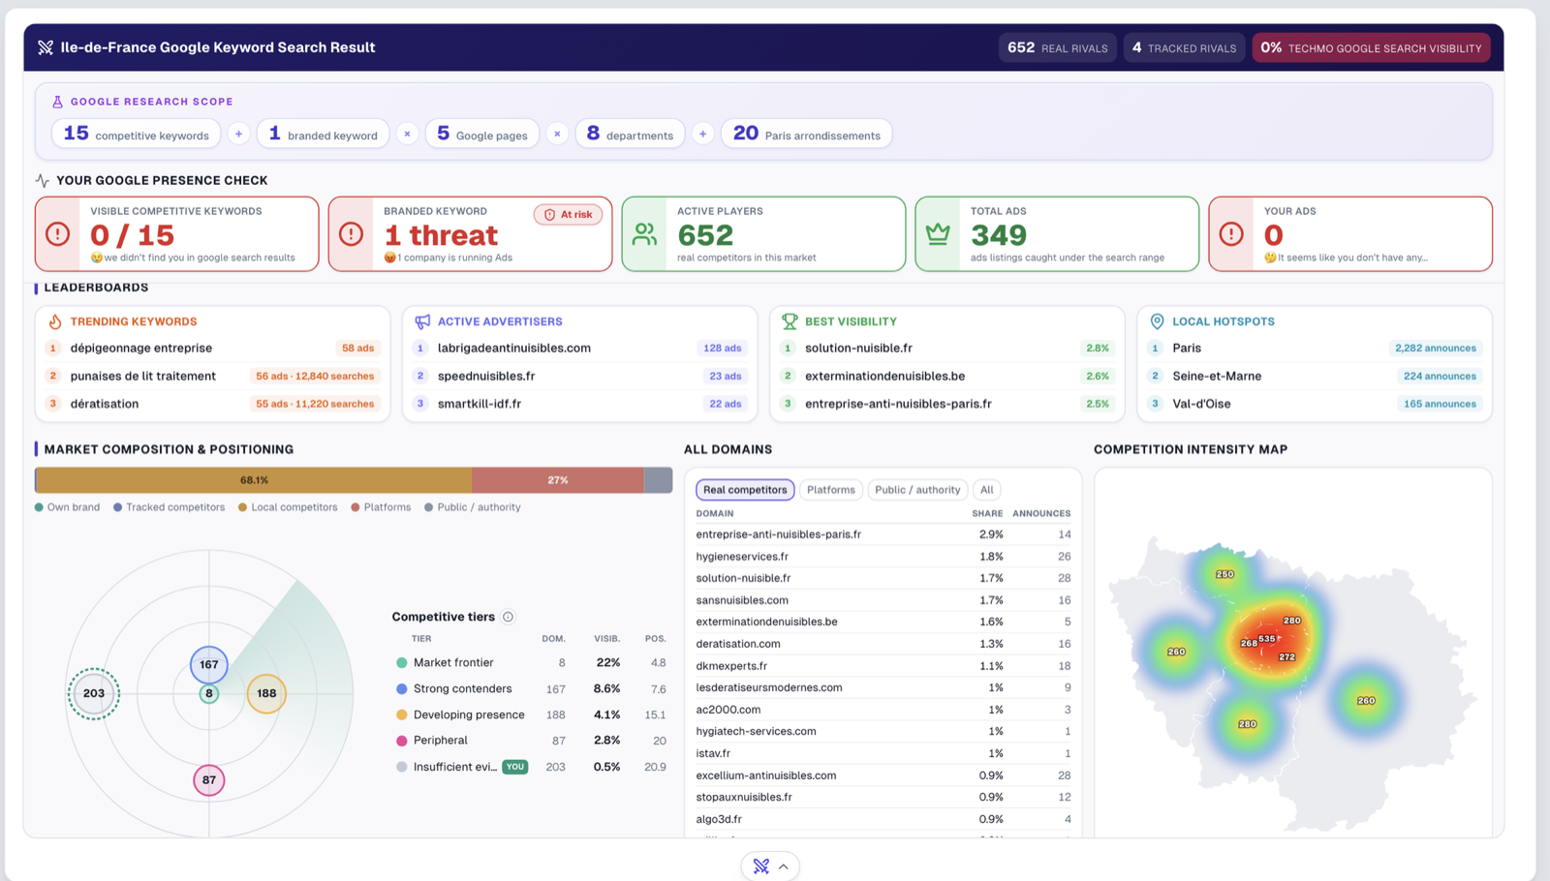
Task: Click the 167 bubble on the radar chart
Action: [209, 664]
